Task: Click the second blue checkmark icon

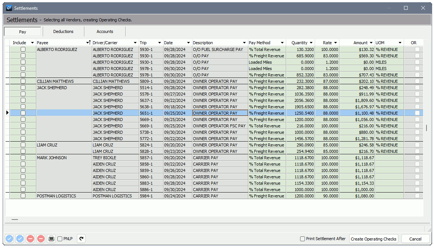Action: [x=20, y=239]
